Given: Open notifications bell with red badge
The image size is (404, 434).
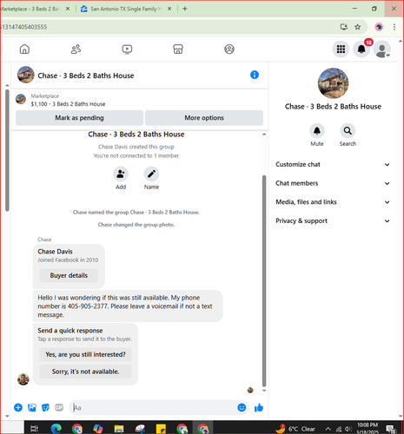Looking at the screenshot, I should click(361, 49).
